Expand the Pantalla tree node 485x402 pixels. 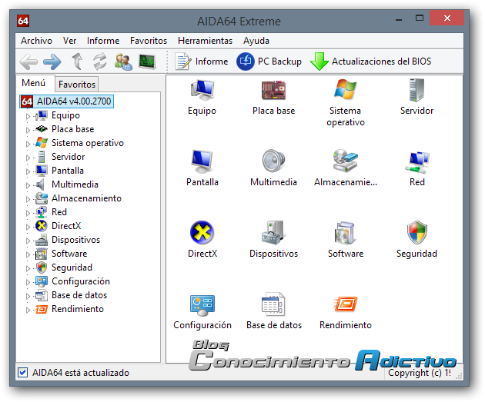point(28,171)
